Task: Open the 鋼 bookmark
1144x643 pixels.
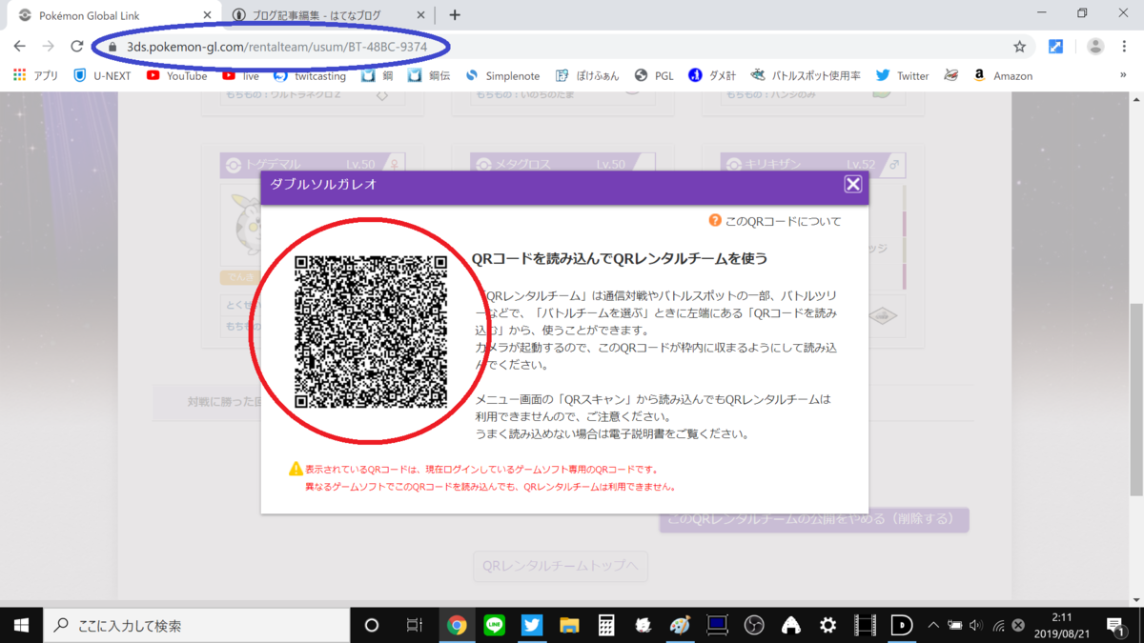Action: coord(378,75)
